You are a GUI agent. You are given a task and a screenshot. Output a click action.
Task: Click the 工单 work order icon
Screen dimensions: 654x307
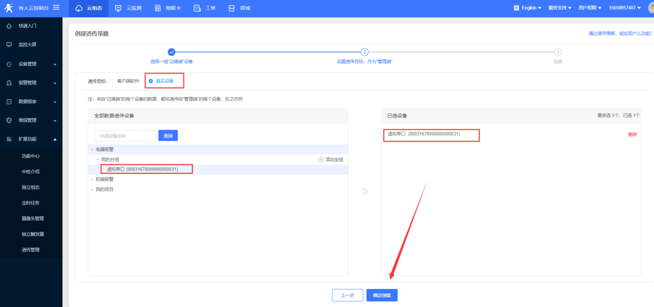(197, 8)
